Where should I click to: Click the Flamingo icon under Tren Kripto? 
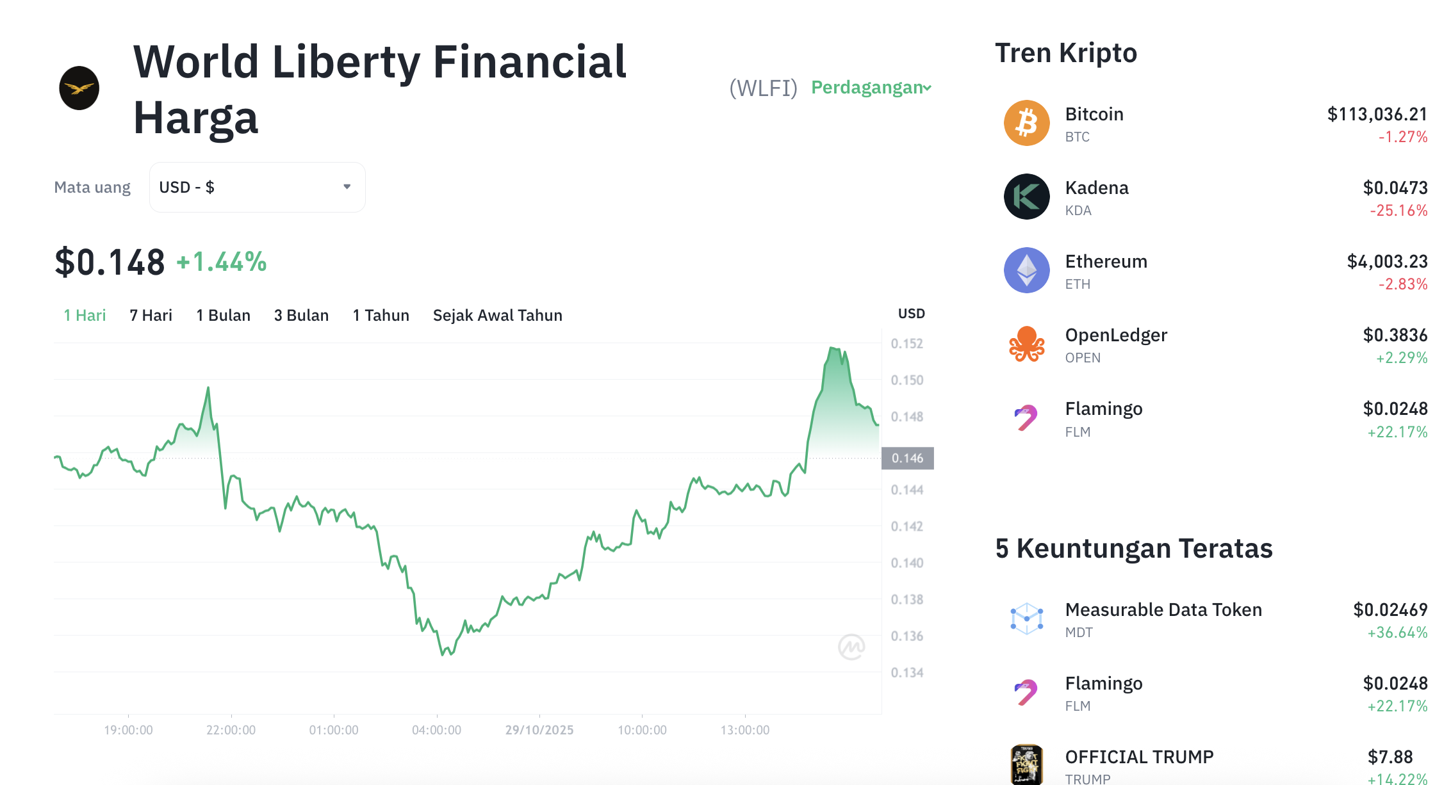click(1026, 418)
